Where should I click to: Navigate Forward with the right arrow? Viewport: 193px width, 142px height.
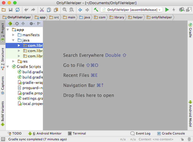point(87,10)
